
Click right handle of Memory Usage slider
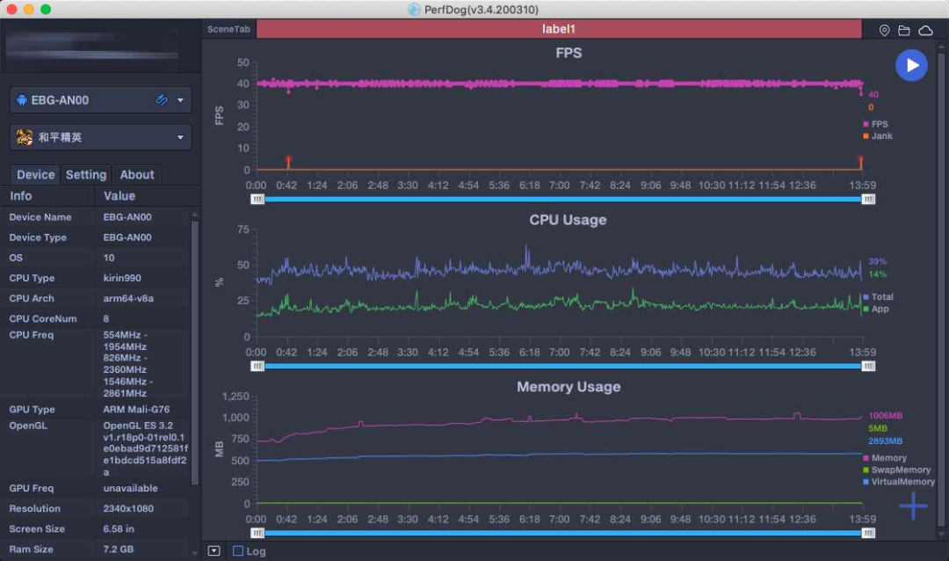(868, 533)
